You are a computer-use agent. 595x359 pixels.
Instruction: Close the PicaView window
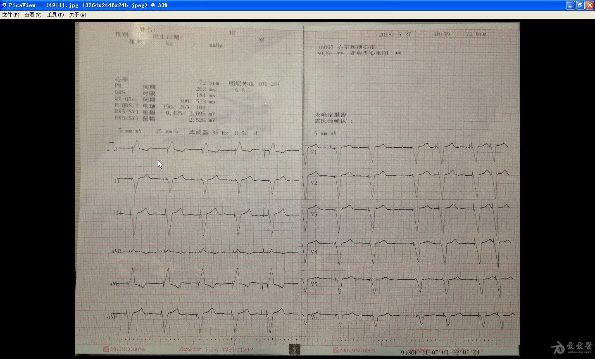click(590, 5)
